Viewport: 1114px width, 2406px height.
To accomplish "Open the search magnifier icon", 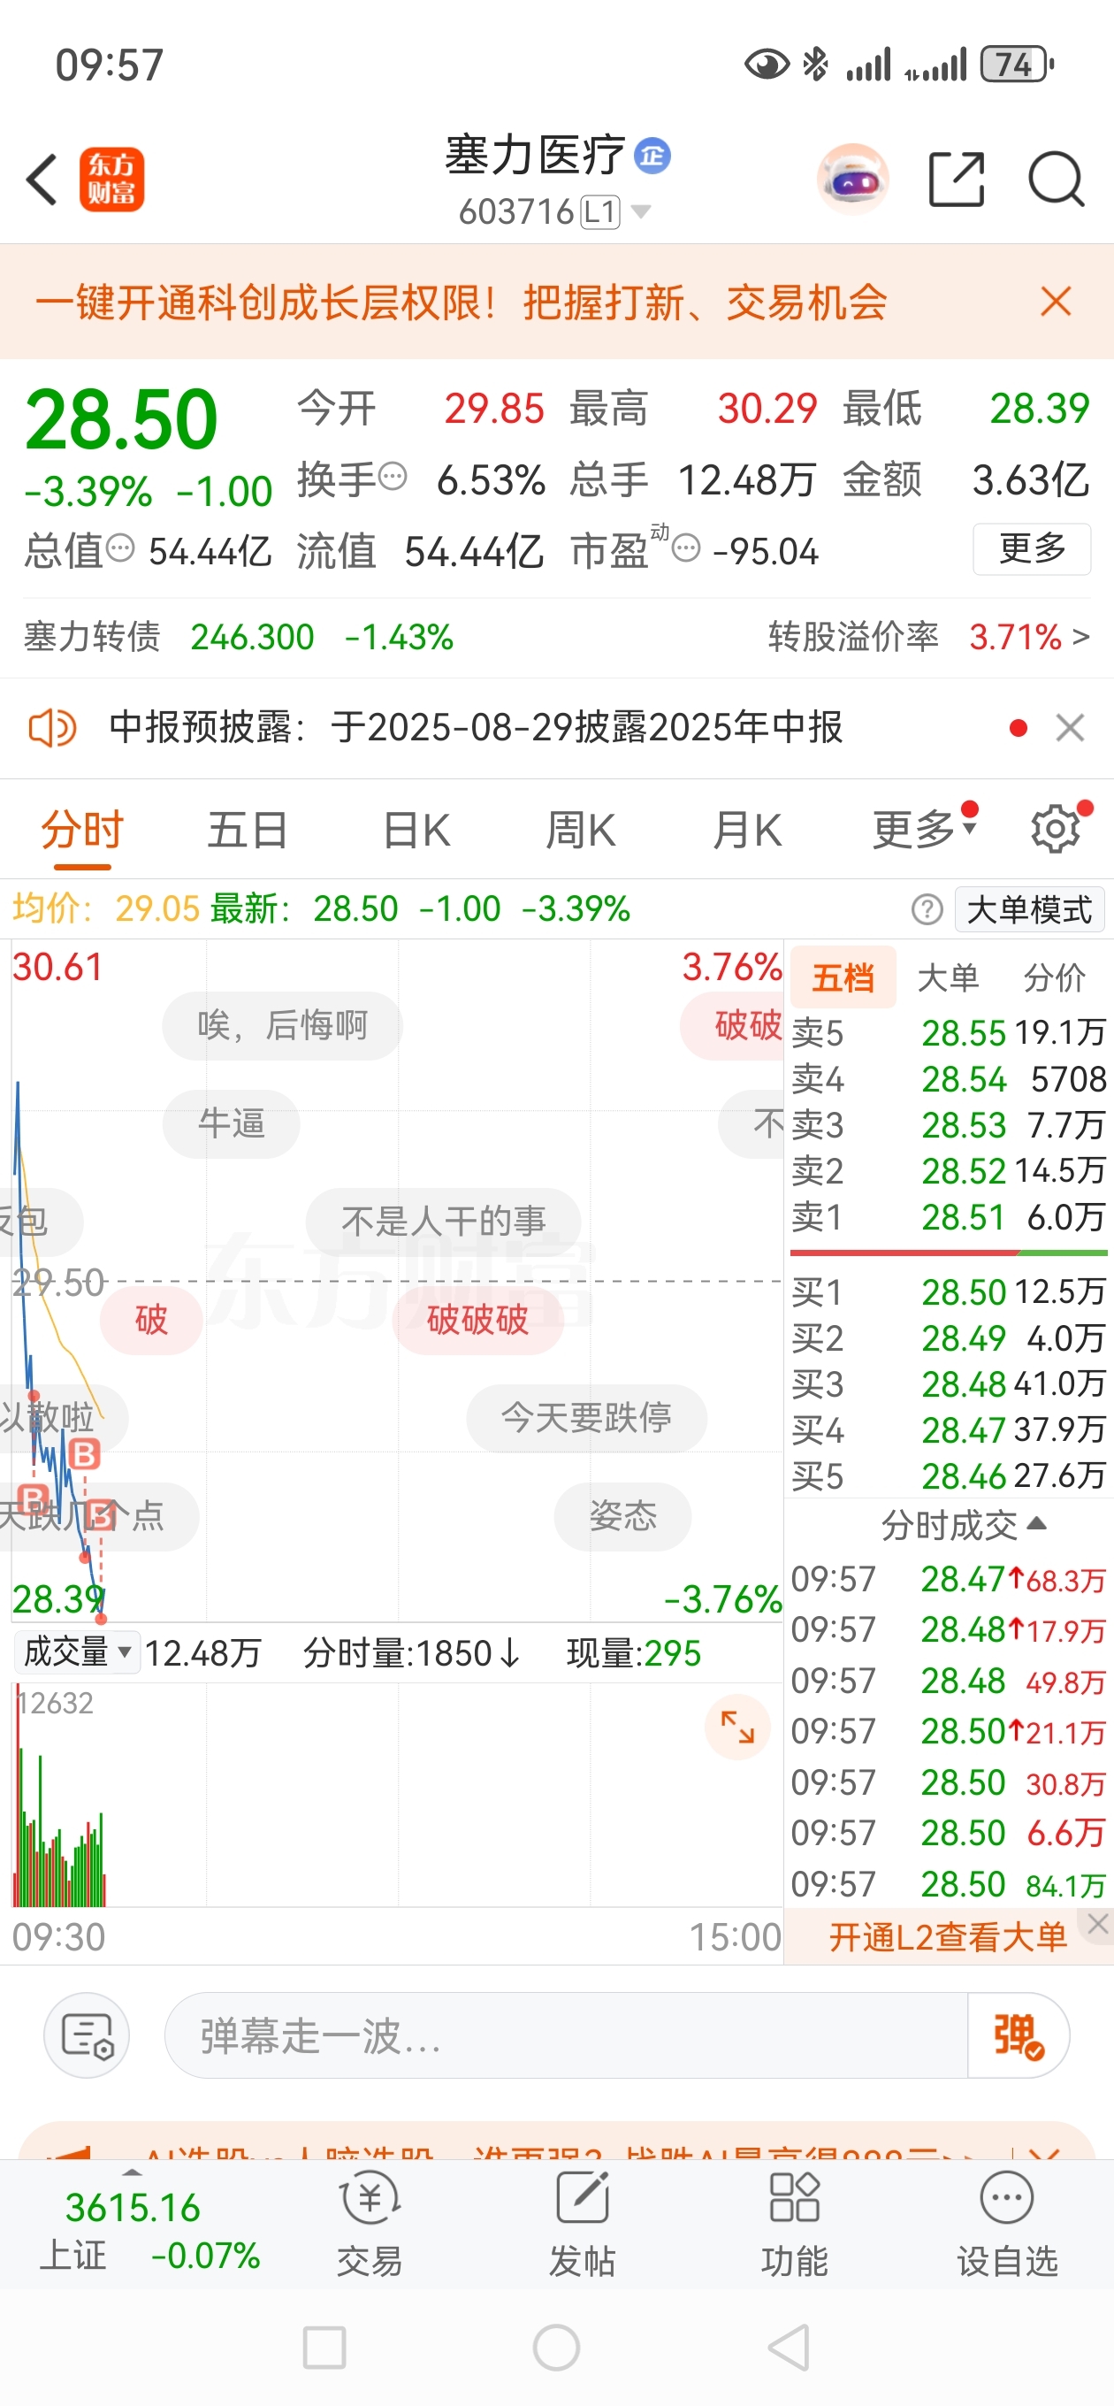I will [x=1055, y=179].
